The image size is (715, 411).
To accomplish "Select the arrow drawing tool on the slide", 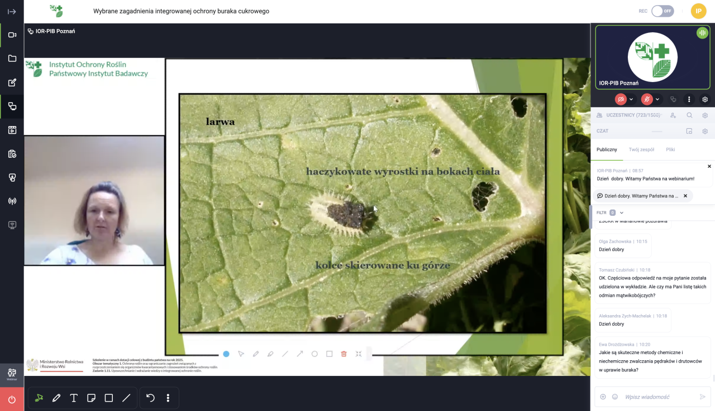I will point(300,354).
